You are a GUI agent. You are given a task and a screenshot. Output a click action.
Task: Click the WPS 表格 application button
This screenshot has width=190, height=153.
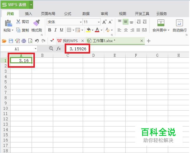pyautogui.click(x=15, y=5)
